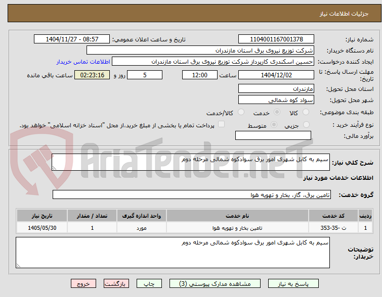The height and width of the screenshot is (297, 382).
Task: Click the need date cell 1405/05/30
Action: click(42, 228)
